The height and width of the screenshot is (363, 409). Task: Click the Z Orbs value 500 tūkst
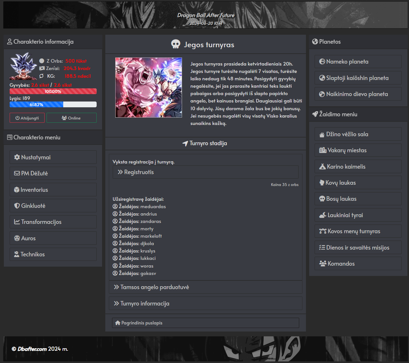click(76, 61)
